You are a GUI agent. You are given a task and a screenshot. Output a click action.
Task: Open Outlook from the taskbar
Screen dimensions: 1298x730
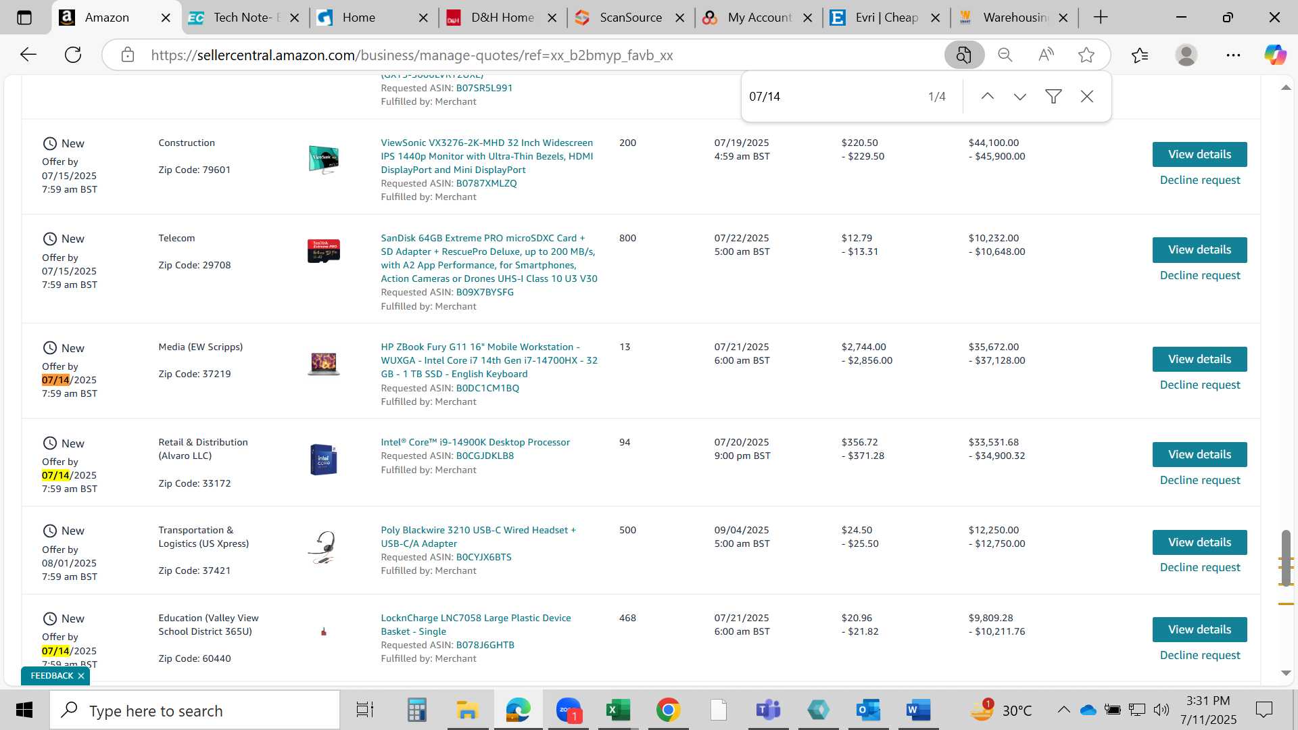tap(868, 710)
